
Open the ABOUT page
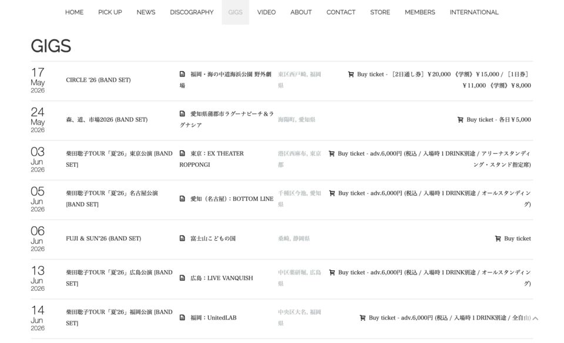point(301,12)
